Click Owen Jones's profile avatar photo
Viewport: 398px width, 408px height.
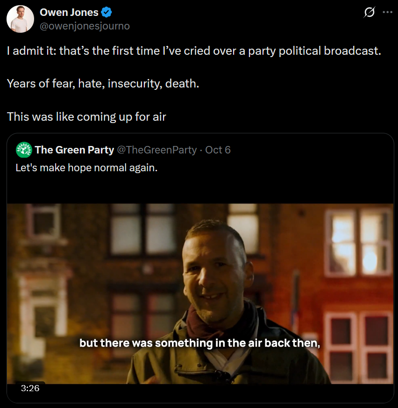pyautogui.click(x=20, y=19)
